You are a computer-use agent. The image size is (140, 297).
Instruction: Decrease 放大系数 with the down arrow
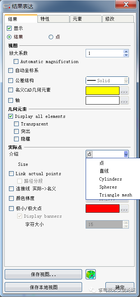pyautogui.click(x=126, y=55)
